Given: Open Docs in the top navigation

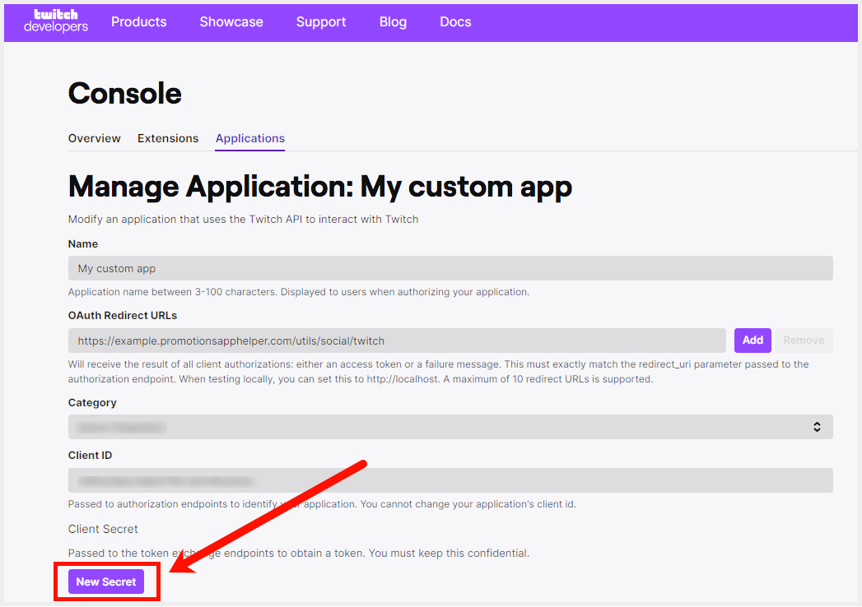Looking at the screenshot, I should pyautogui.click(x=455, y=22).
